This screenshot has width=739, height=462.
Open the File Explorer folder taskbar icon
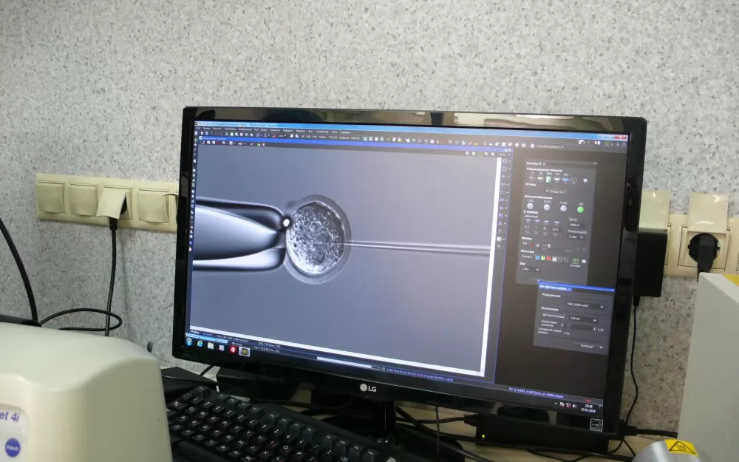pos(211,345)
